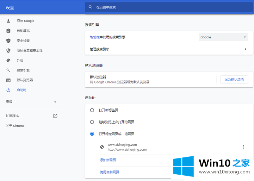
Task: Click the power icon beside 启动时
Action: click(8, 90)
